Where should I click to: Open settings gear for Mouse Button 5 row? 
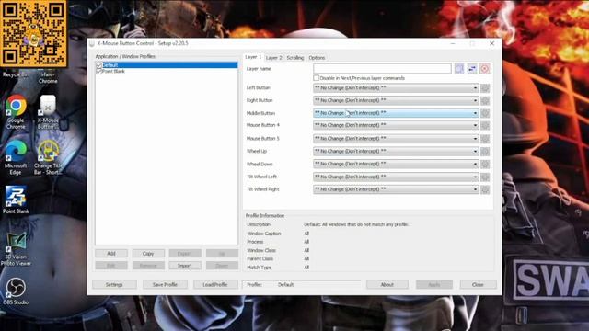[485, 139]
